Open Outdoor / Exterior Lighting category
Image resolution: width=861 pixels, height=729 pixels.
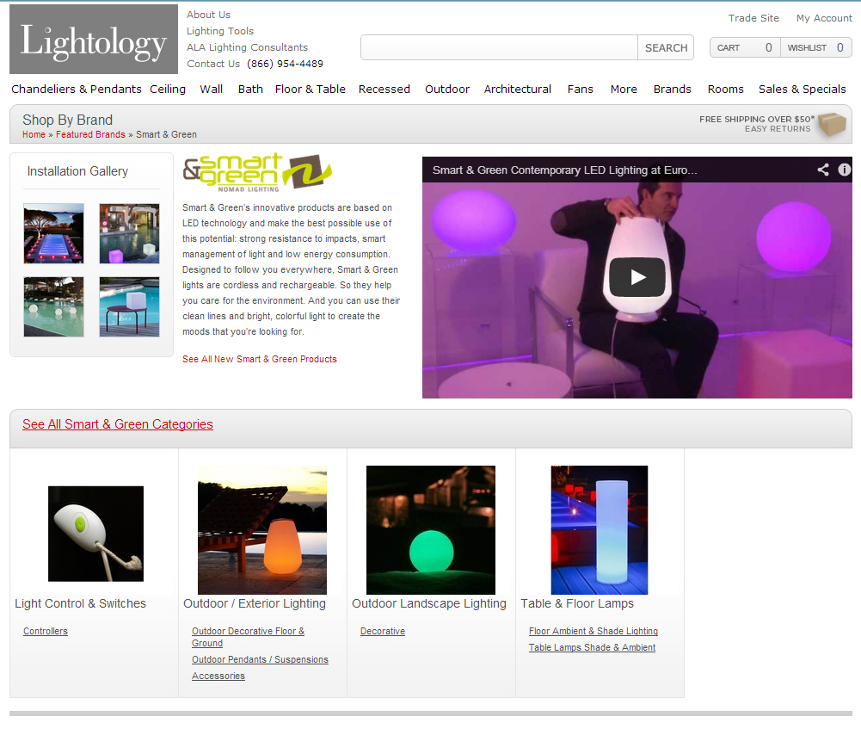[255, 603]
